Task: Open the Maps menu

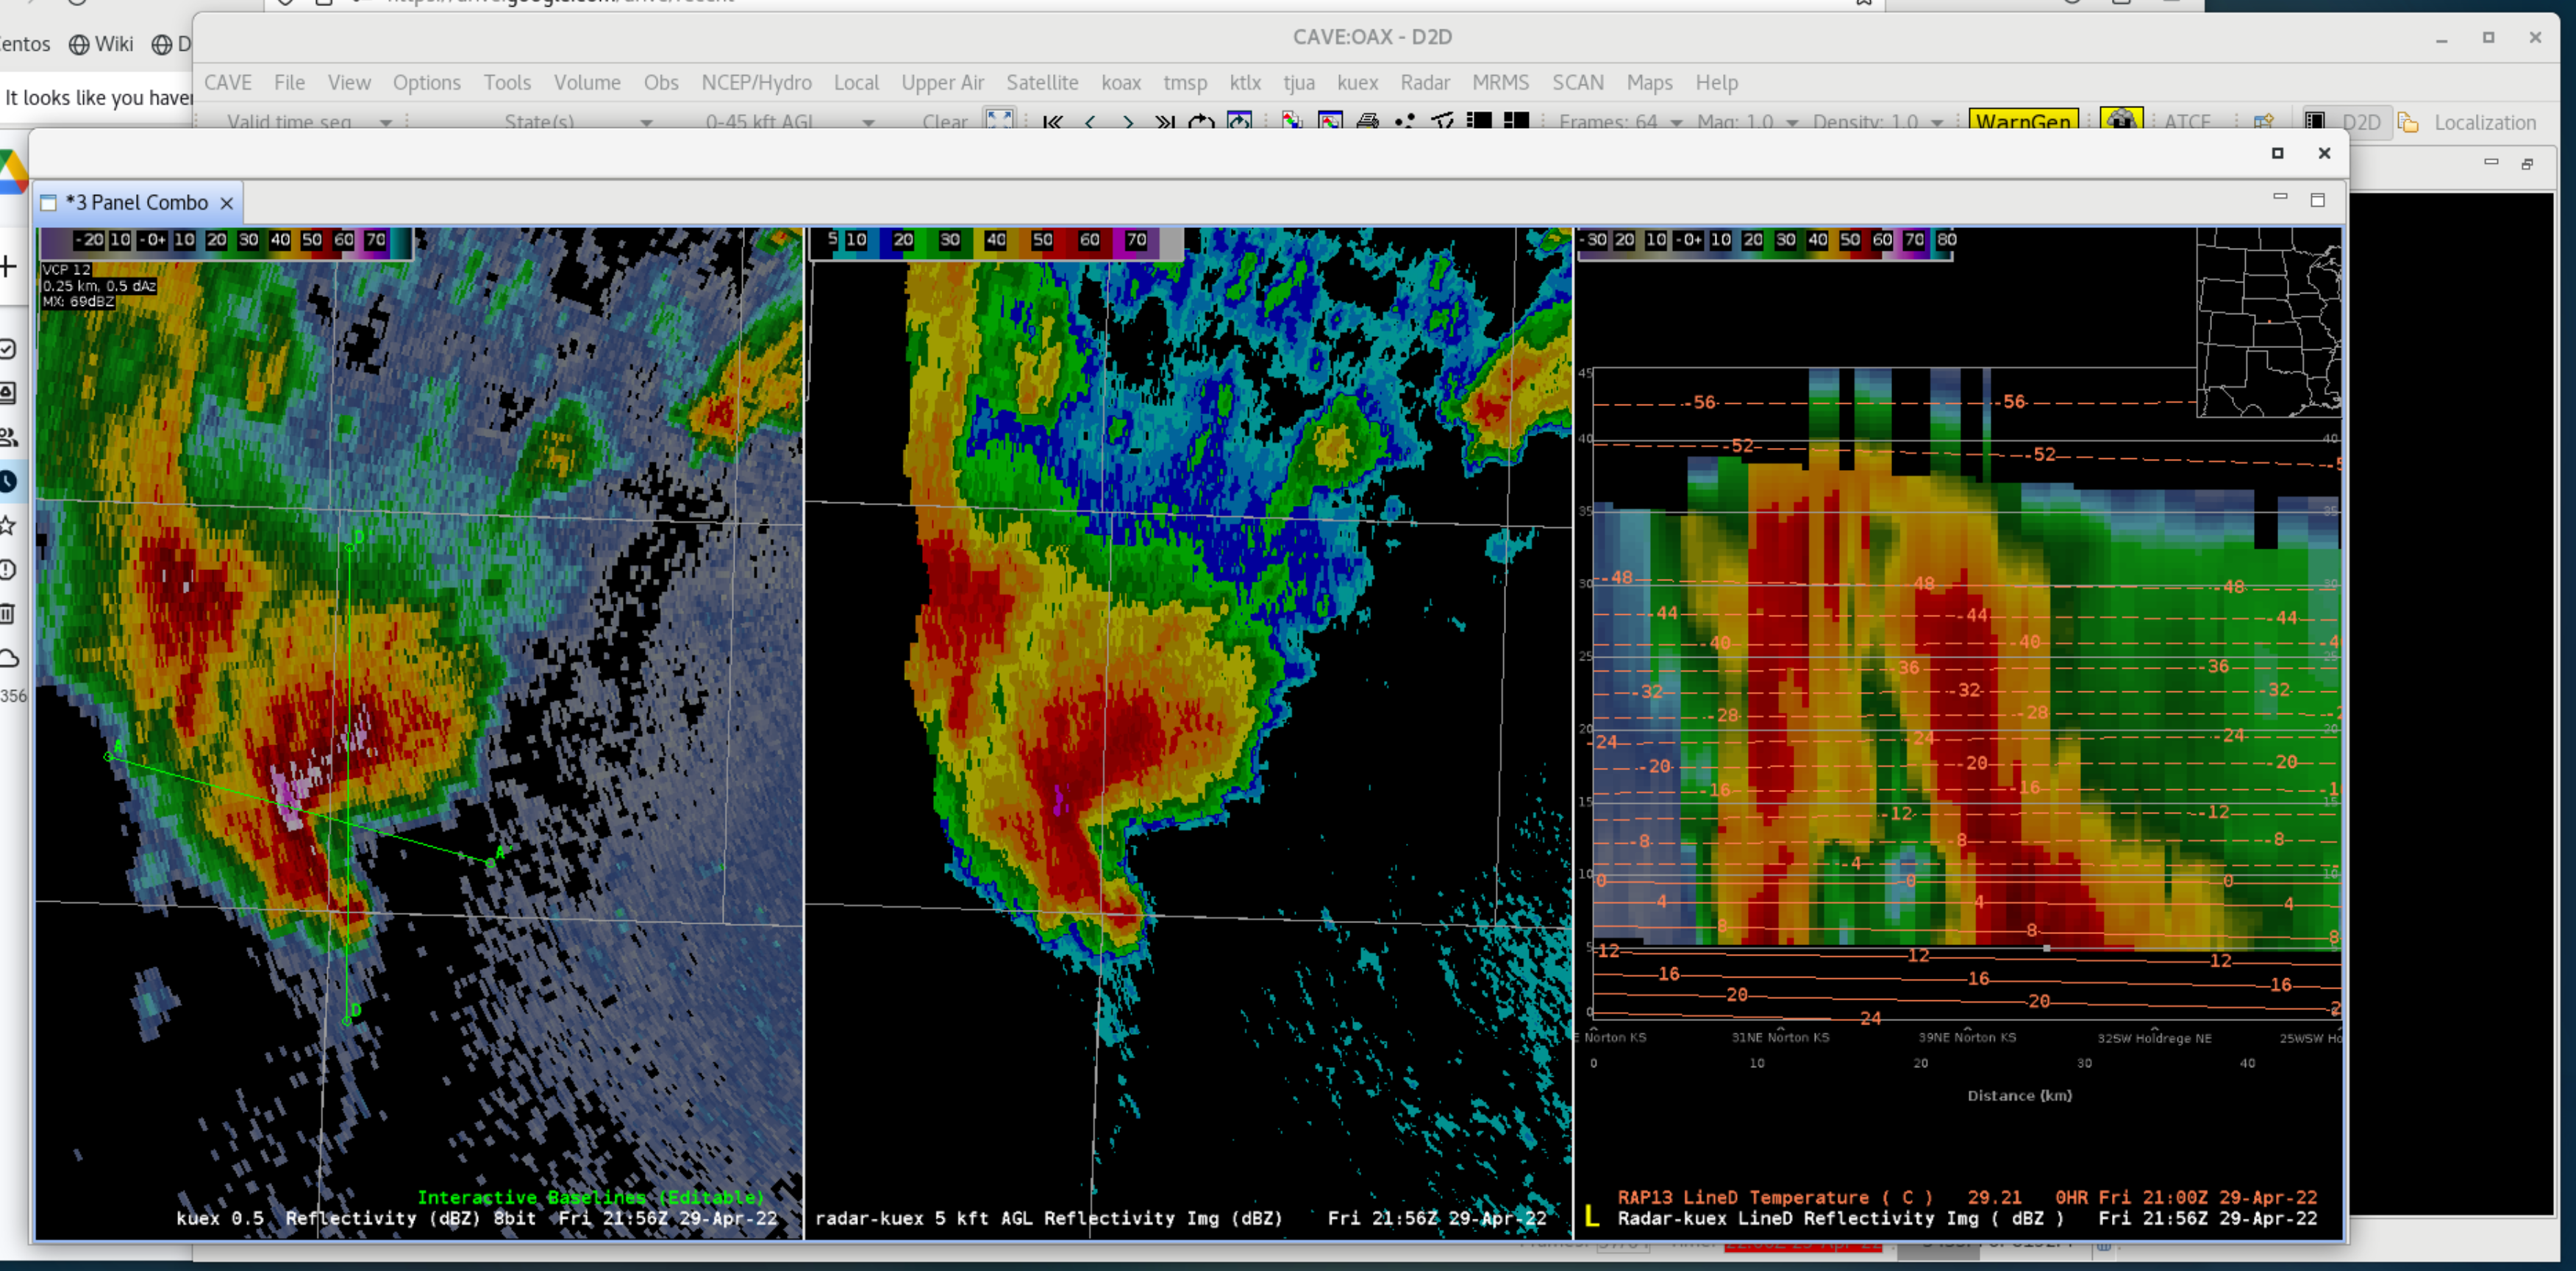Action: click(1650, 83)
